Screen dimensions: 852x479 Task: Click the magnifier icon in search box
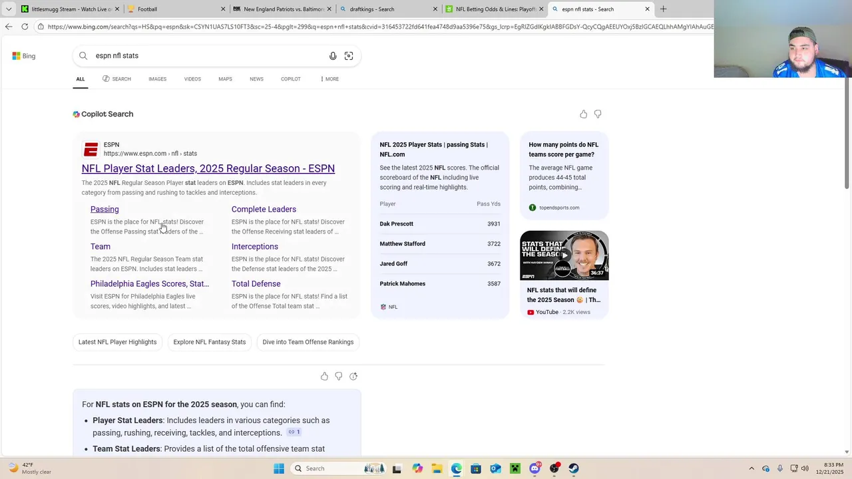[x=83, y=56]
